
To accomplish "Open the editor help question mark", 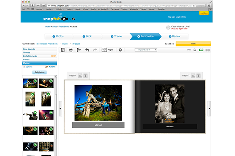I will 120,50.
